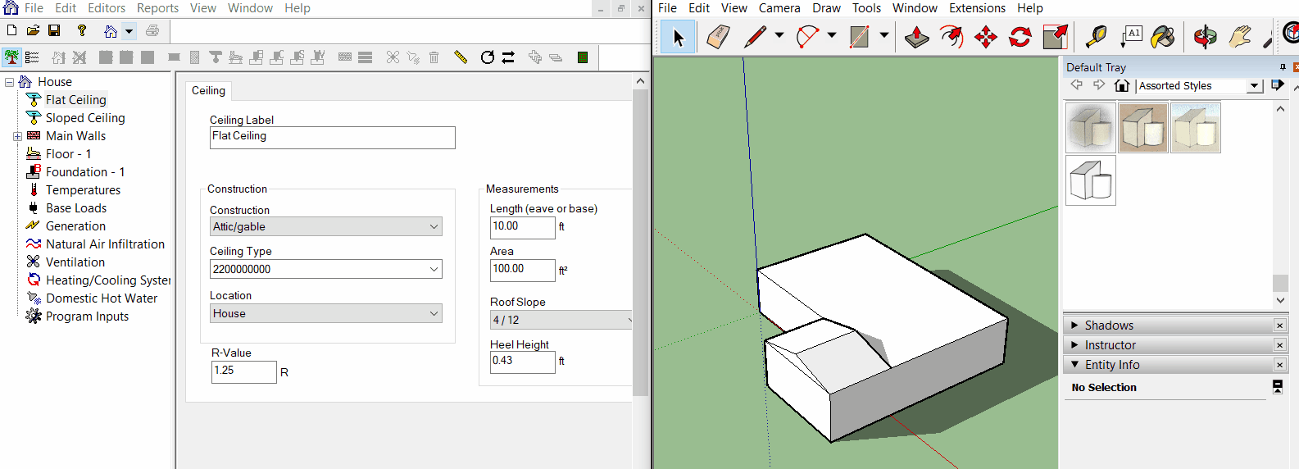Click the Rotate tool icon
This screenshot has width=1299, height=469.
tap(1020, 37)
